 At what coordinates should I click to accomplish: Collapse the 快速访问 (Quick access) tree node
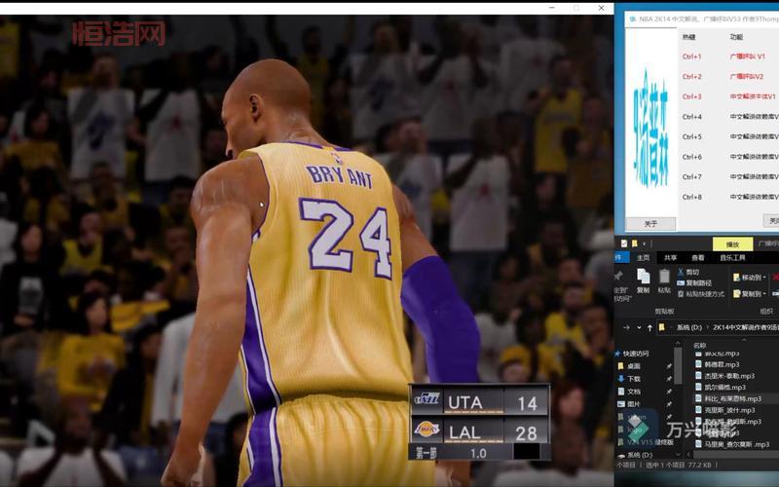pyautogui.click(x=619, y=353)
